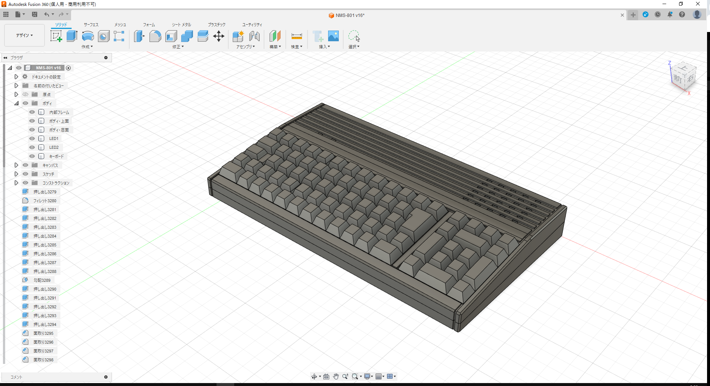
Task: Create a New Component via Assembly icon
Action: pos(238,36)
